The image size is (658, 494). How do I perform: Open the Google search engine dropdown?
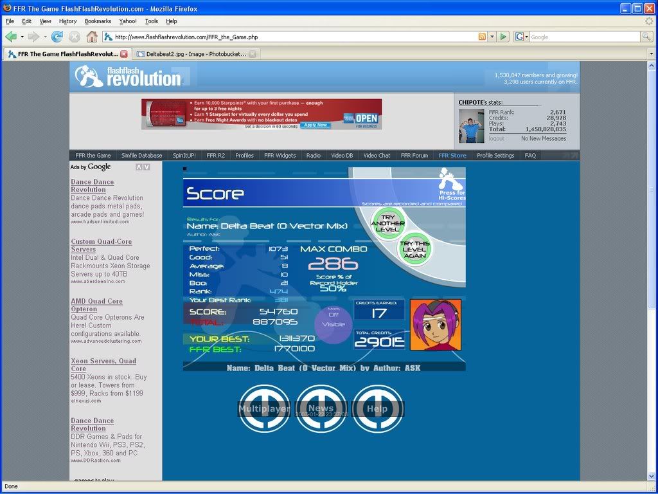coord(521,37)
